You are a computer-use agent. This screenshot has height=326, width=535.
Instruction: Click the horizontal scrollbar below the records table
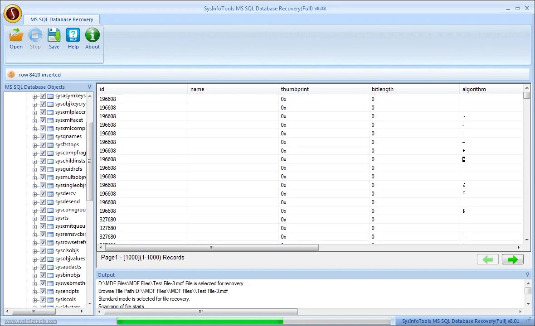pyautogui.click(x=211, y=247)
